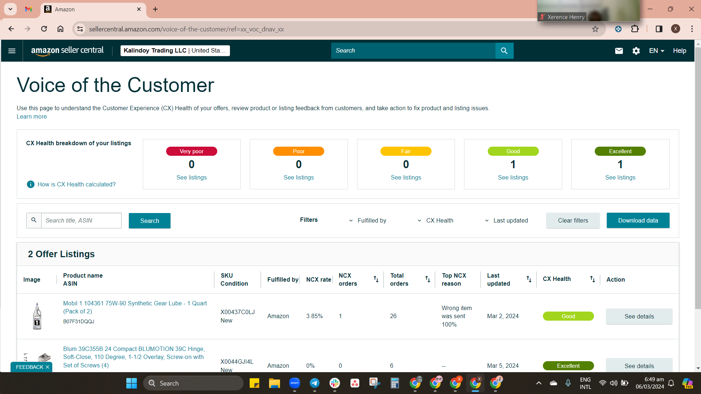
Task: Click the Xerence Henry video thumbnail
Action: coord(588,11)
